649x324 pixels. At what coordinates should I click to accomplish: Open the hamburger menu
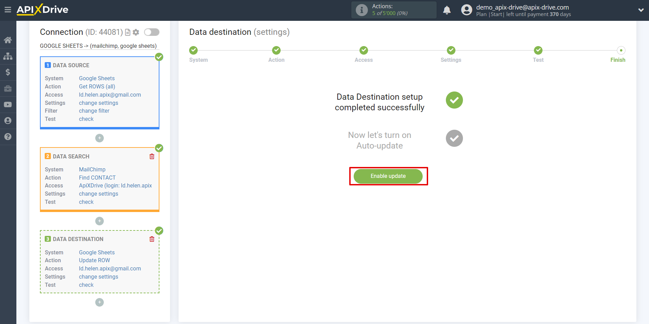coord(8,10)
